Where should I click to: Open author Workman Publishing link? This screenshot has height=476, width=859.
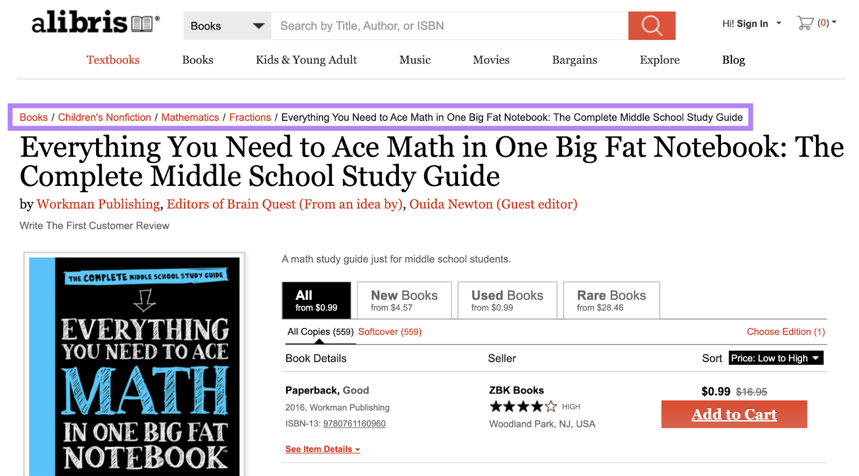click(98, 204)
